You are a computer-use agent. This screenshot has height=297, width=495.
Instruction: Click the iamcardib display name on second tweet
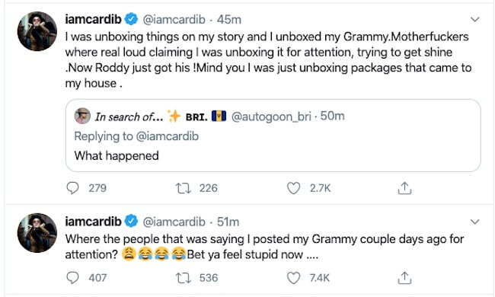point(93,222)
